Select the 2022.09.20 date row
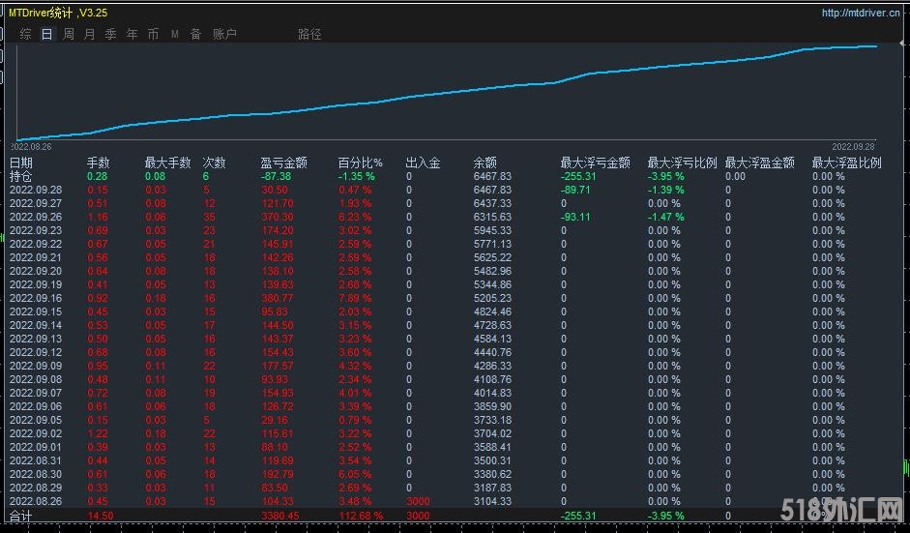 point(36,271)
